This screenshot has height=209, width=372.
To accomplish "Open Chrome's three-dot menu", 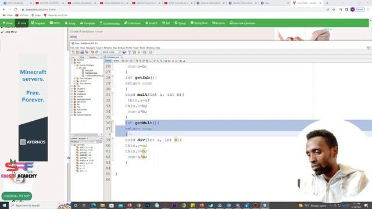I will click(368, 9).
